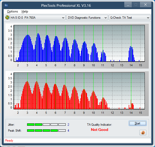Image resolution: width=155 pixels, height=147 pixels.
Task: Expand the DVD Diagnostic Functions dropdown
Action: point(87,18)
